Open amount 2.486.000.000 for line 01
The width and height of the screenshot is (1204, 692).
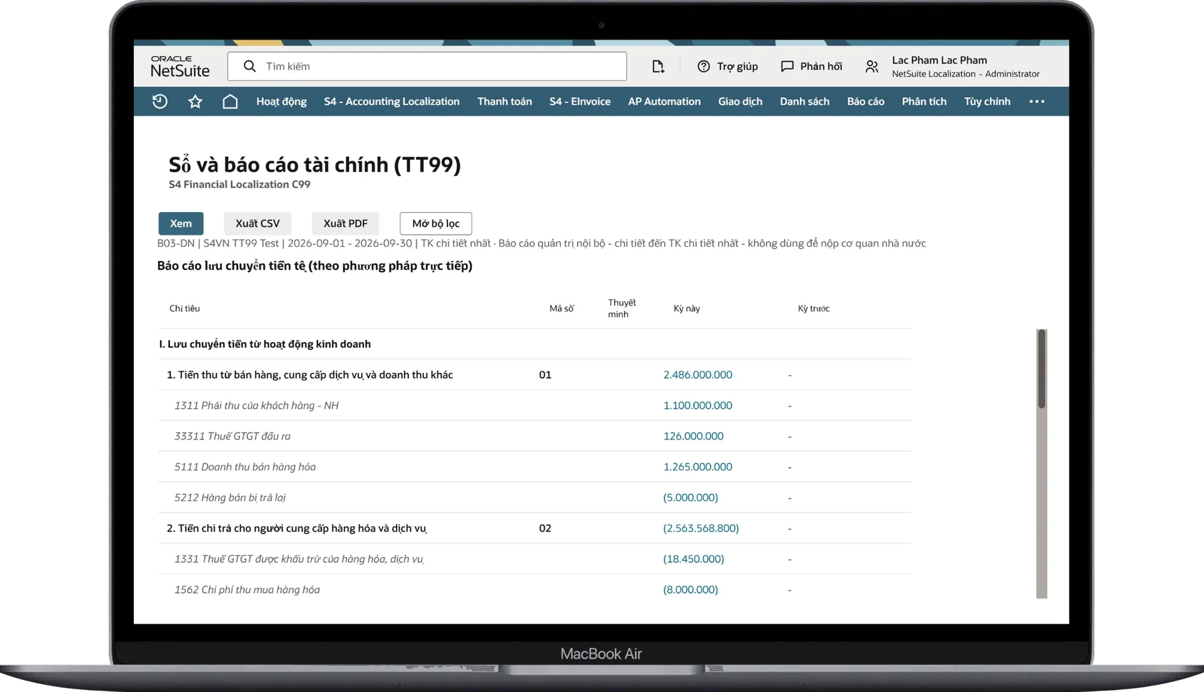(x=698, y=375)
